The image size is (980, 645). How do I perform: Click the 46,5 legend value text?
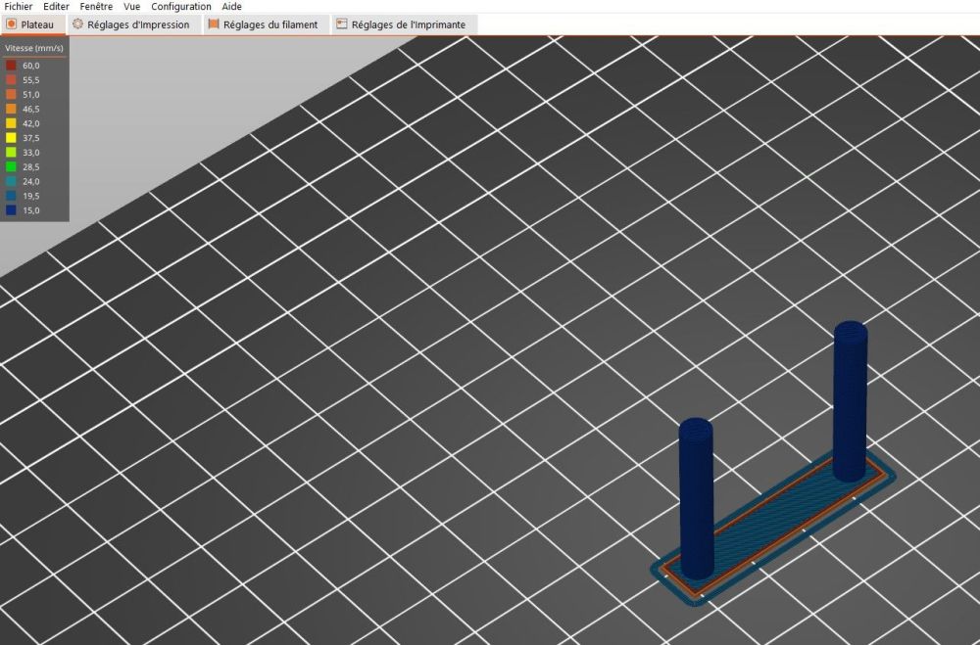[31, 109]
